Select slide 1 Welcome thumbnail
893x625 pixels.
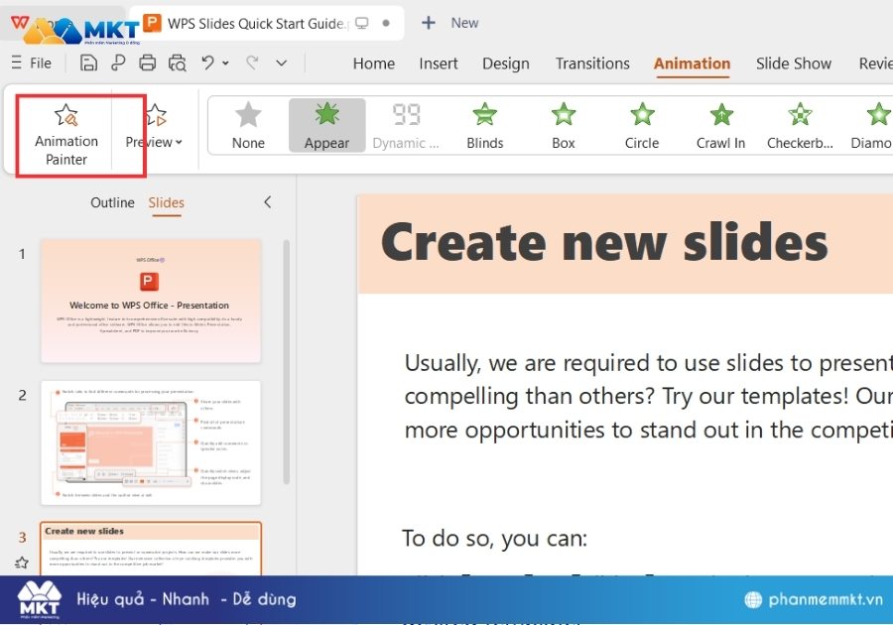click(x=151, y=302)
